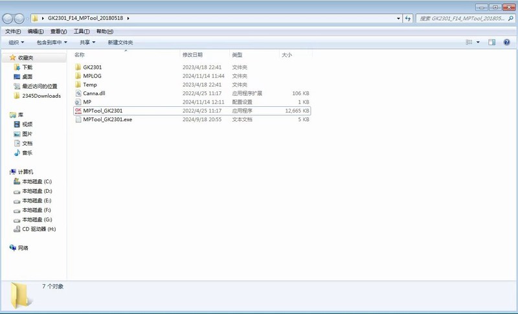Open the CD 驱动器 (H:) drive

click(38, 229)
